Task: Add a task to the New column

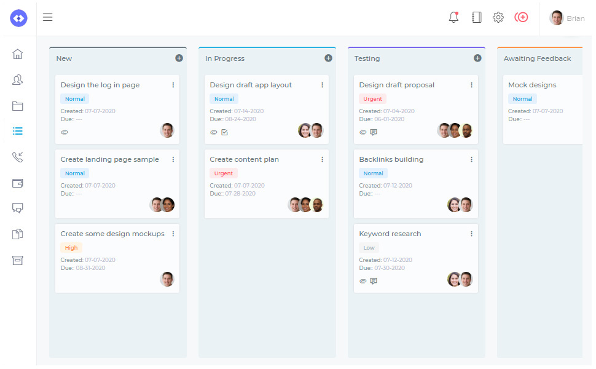Action: click(179, 58)
